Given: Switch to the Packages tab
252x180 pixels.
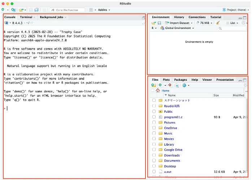Looking at the screenshot, I should pos(181,80).
